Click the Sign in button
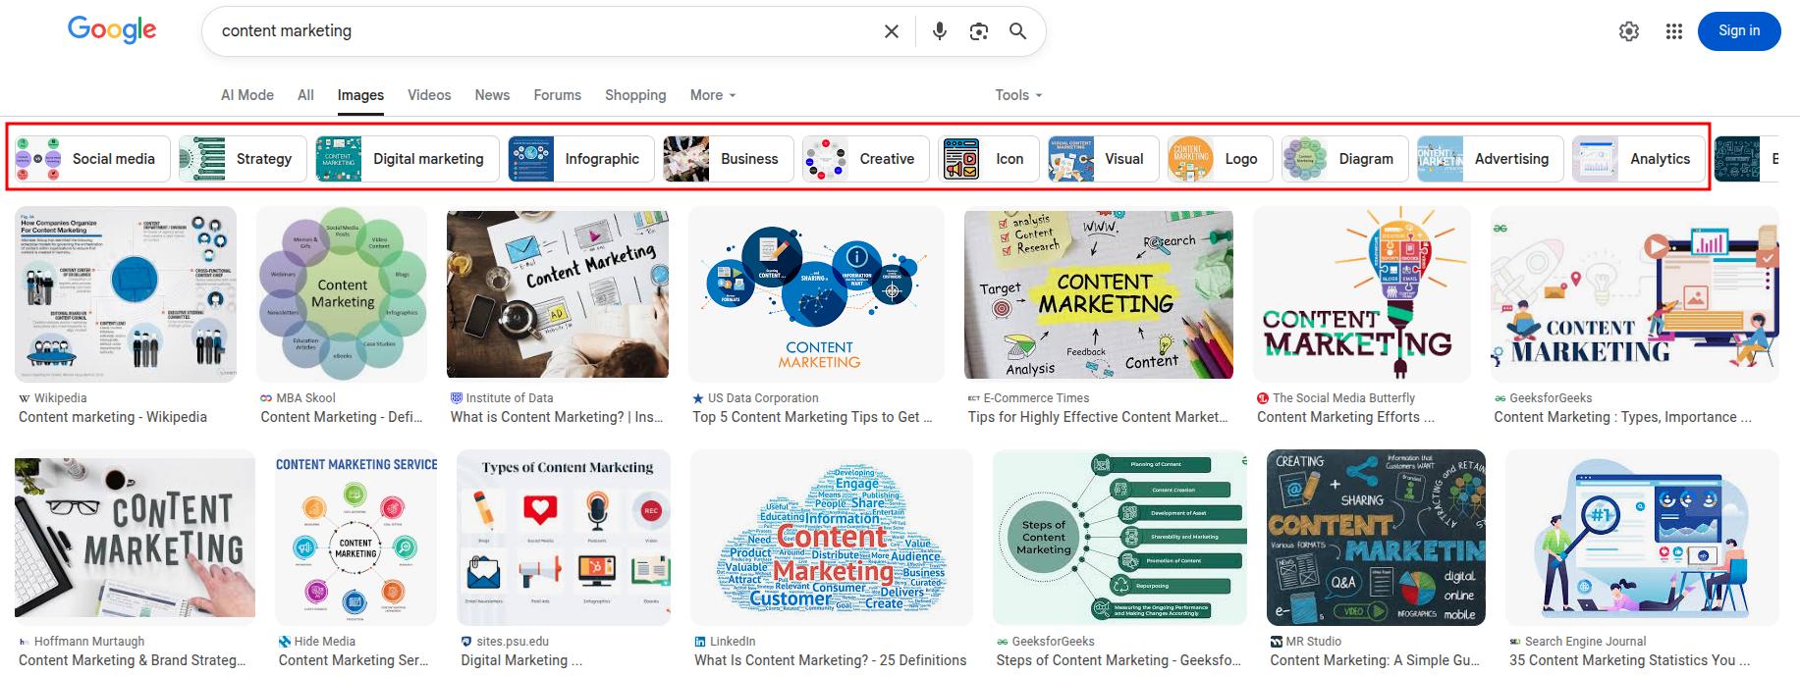Screen dimensions: 1800x676 pos(1739,30)
